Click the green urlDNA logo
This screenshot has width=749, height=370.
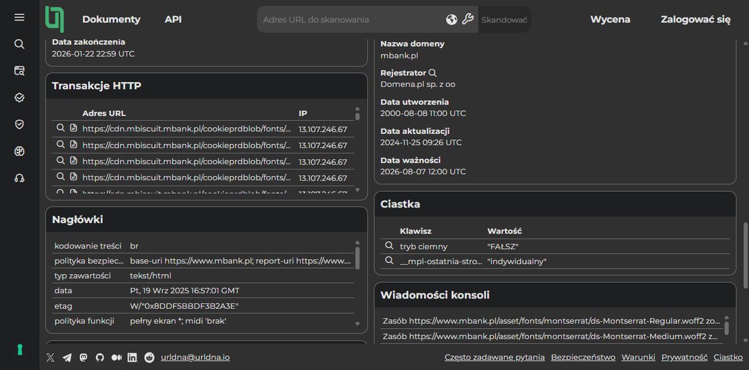pos(54,19)
